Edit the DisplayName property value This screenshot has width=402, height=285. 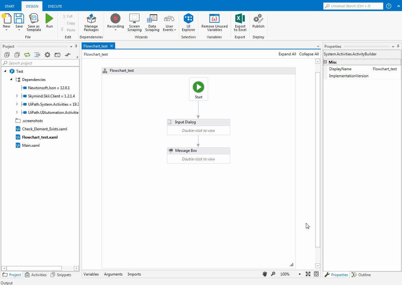point(386,69)
